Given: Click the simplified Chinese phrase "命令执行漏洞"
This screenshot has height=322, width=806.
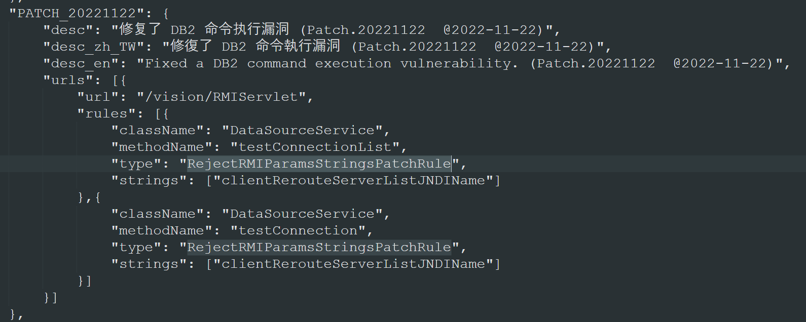Looking at the screenshot, I should click(x=247, y=29).
